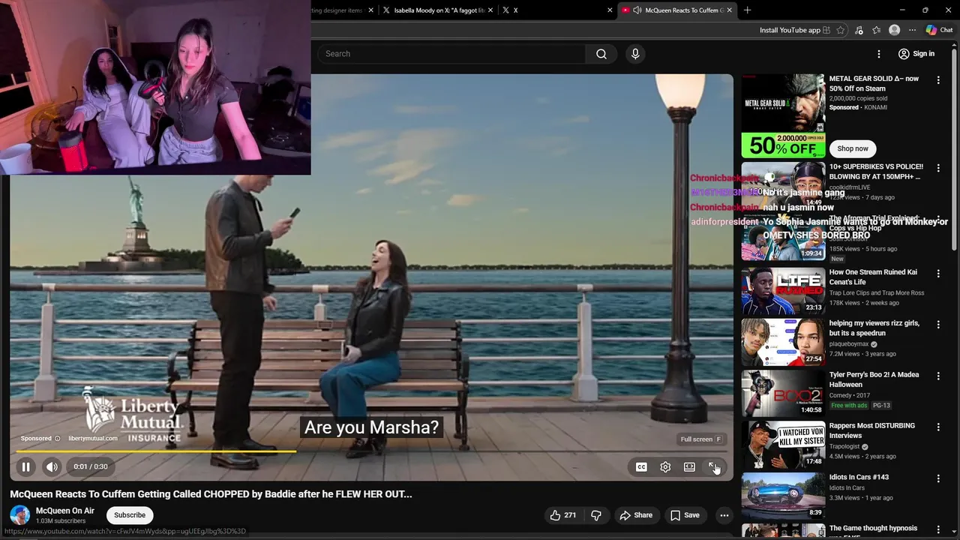
Task: Close the McQueen Reacts YouTube tab
Action: point(729,10)
